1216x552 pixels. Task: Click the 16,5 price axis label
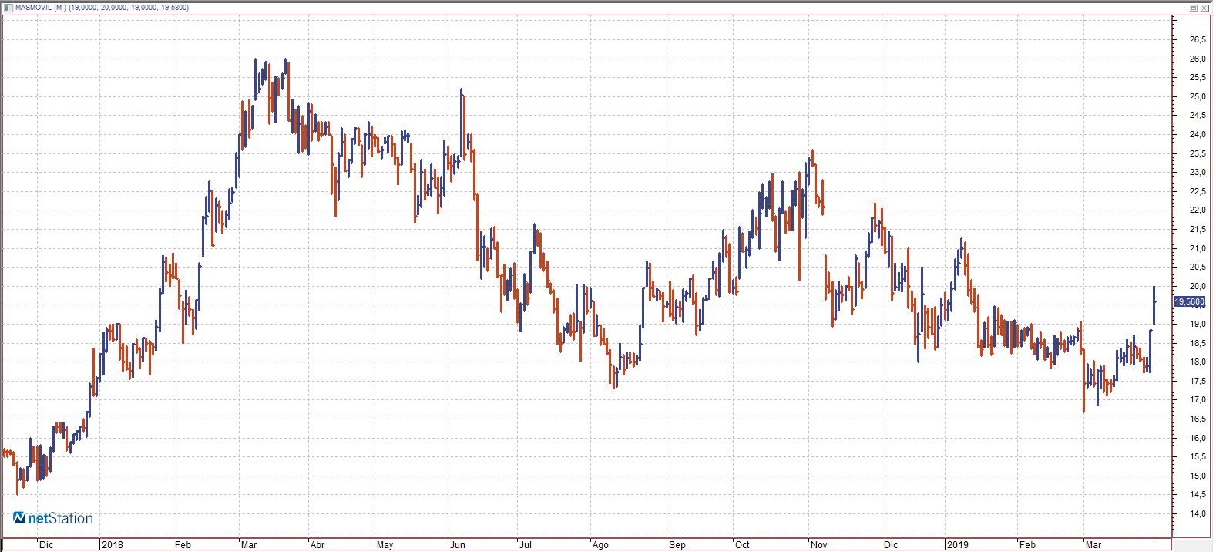[x=1198, y=419]
